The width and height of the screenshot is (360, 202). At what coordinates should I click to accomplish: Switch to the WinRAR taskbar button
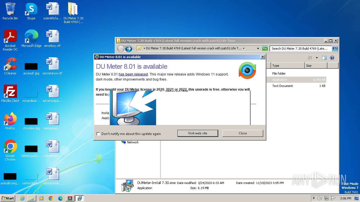(x=70, y=198)
